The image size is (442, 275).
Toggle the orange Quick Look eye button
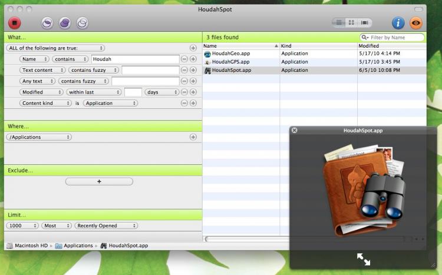click(416, 23)
